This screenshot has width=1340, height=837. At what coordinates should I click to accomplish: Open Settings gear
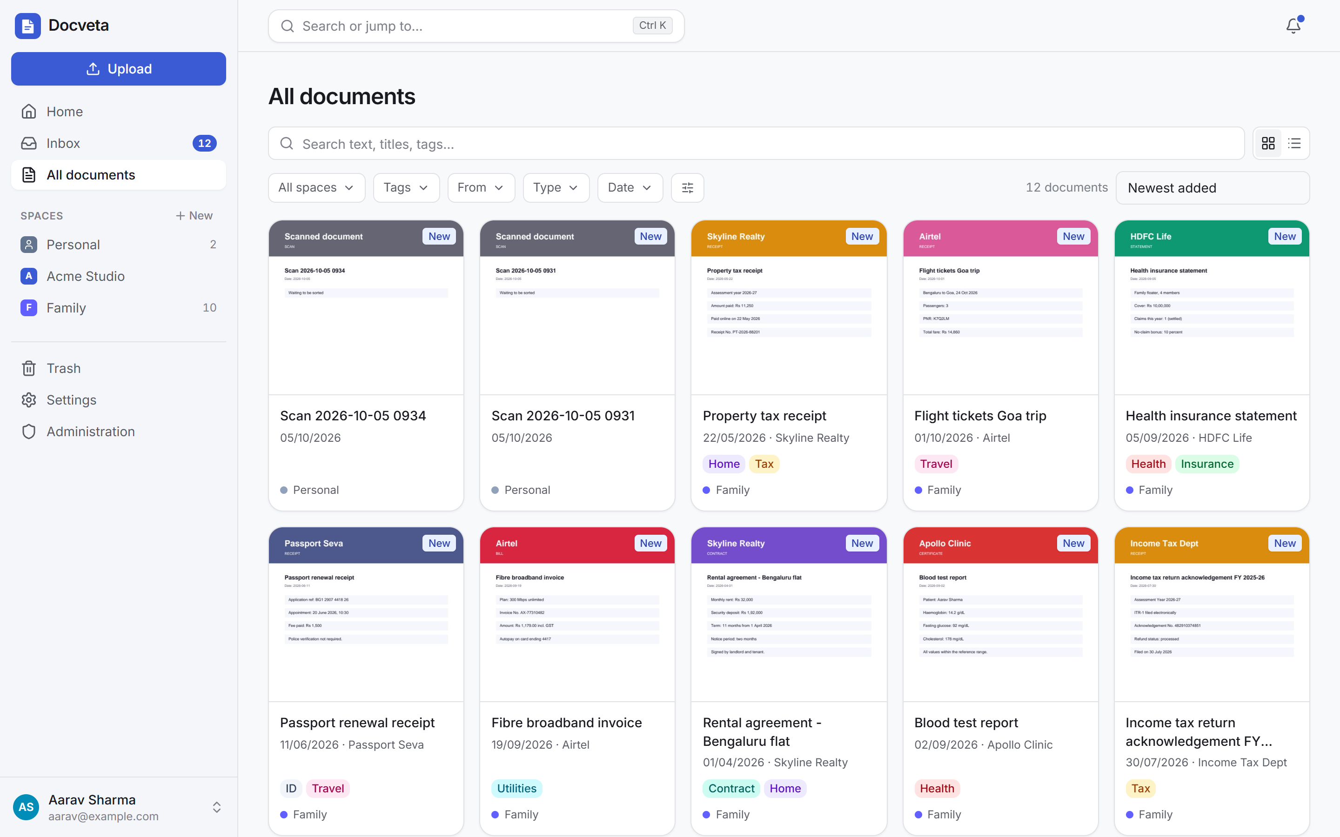tap(119, 400)
